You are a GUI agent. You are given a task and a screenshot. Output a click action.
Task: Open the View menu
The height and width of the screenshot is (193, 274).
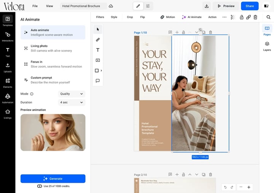[49, 6]
